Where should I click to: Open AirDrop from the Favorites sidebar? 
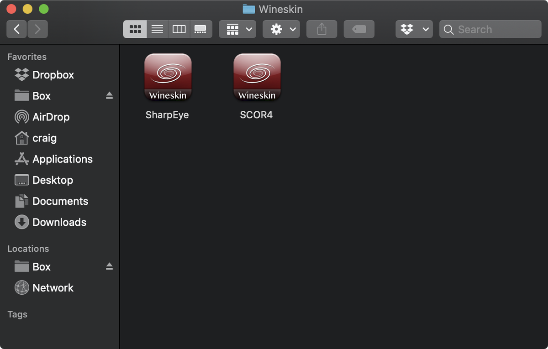[x=51, y=117]
